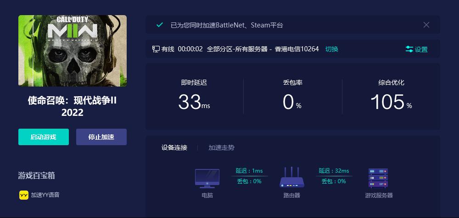The width and height of the screenshot is (459, 218).
Task: Click the 游戏百宝箱 heading
Action: (36, 175)
